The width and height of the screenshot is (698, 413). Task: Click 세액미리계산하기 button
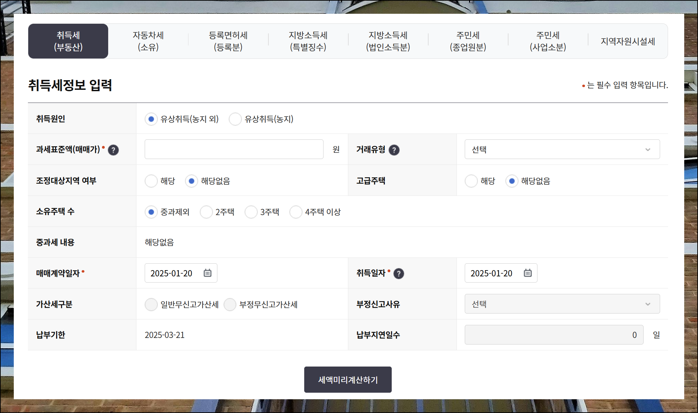[348, 380]
